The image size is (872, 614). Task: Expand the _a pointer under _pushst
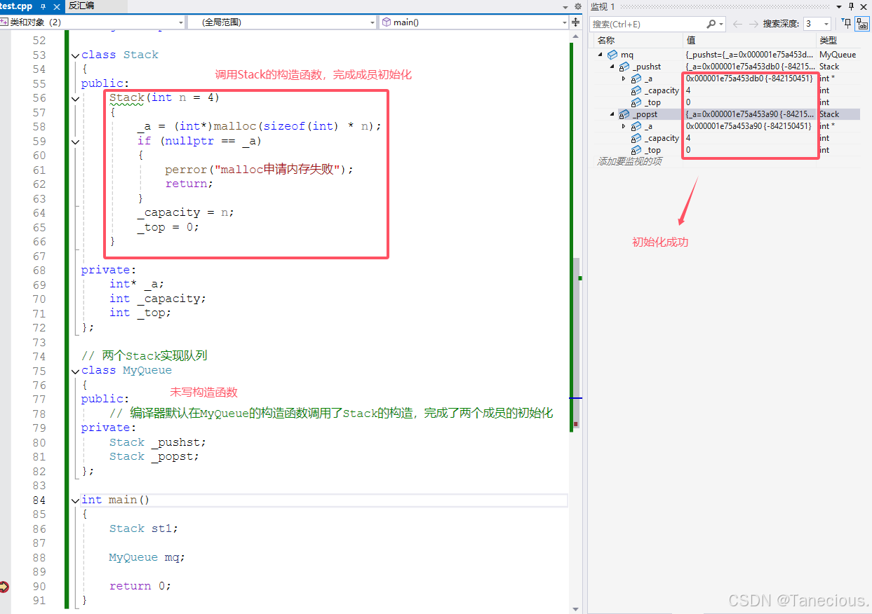tap(624, 79)
